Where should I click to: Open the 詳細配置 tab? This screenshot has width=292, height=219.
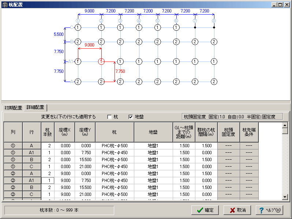pos(35,107)
